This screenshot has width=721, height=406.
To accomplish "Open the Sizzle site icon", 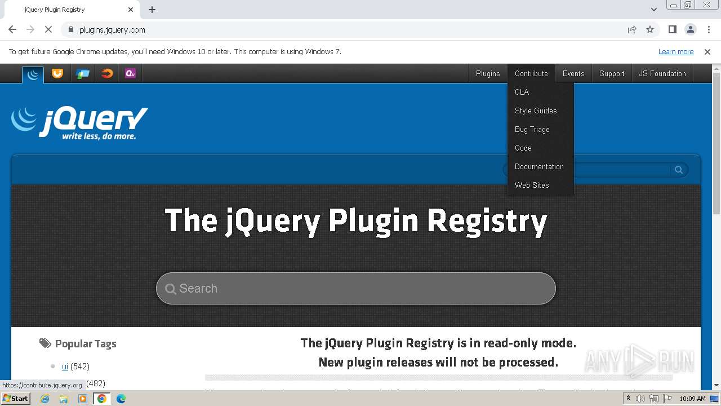I will [106, 73].
